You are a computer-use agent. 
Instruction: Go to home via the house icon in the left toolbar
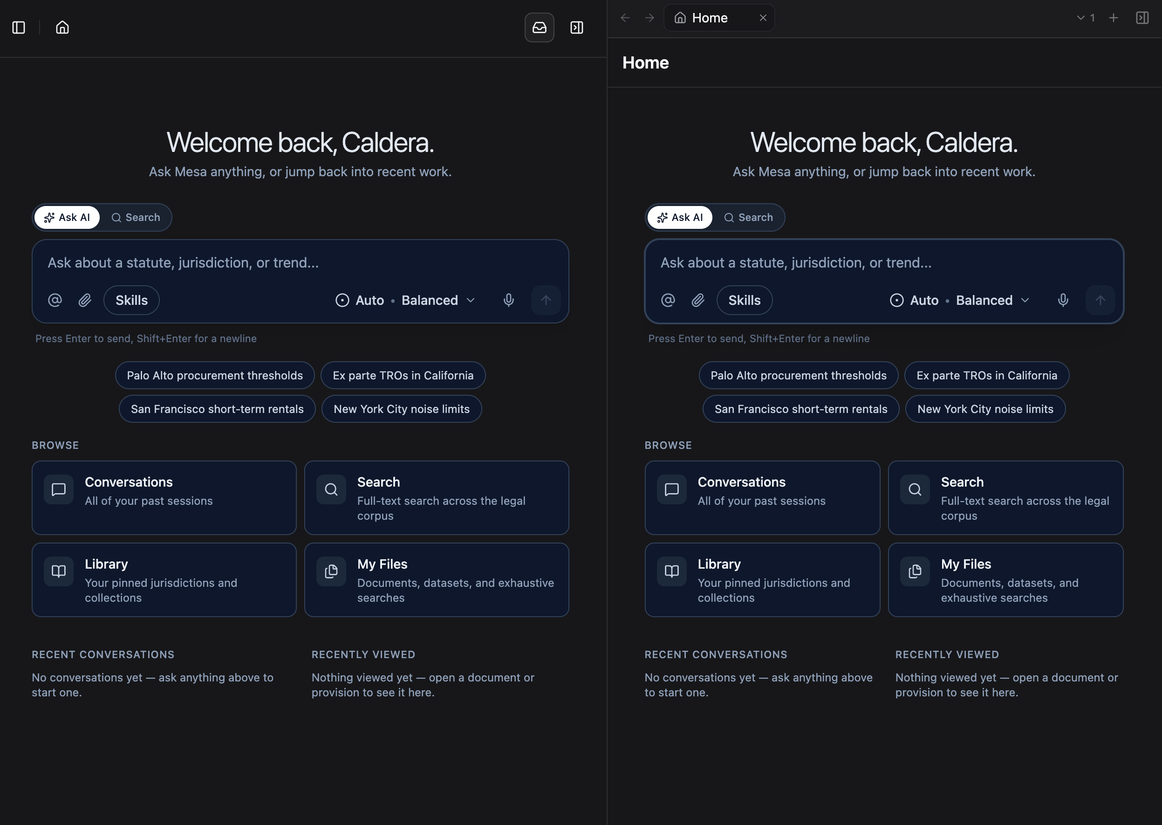click(62, 27)
